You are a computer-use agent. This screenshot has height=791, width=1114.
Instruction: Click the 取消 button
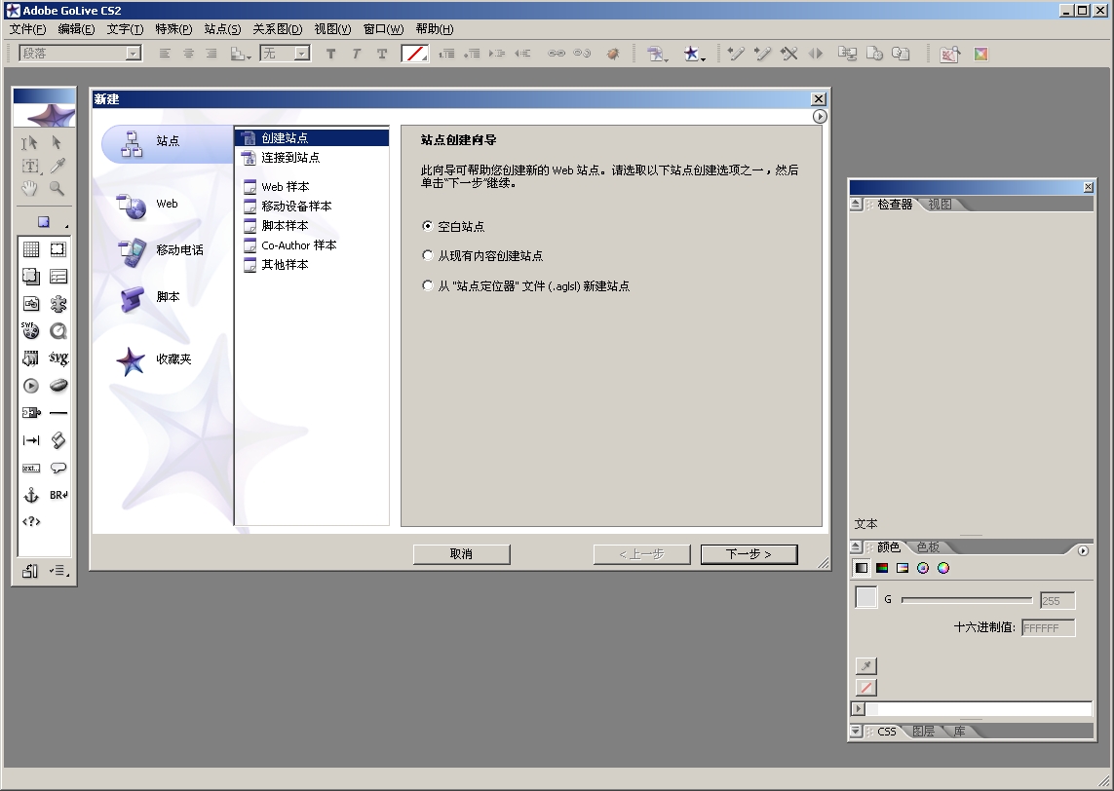[461, 554]
